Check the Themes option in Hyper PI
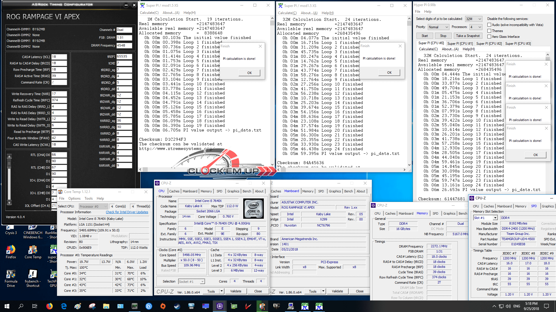This screenshot has height=312, width=556. coord(489,31)
